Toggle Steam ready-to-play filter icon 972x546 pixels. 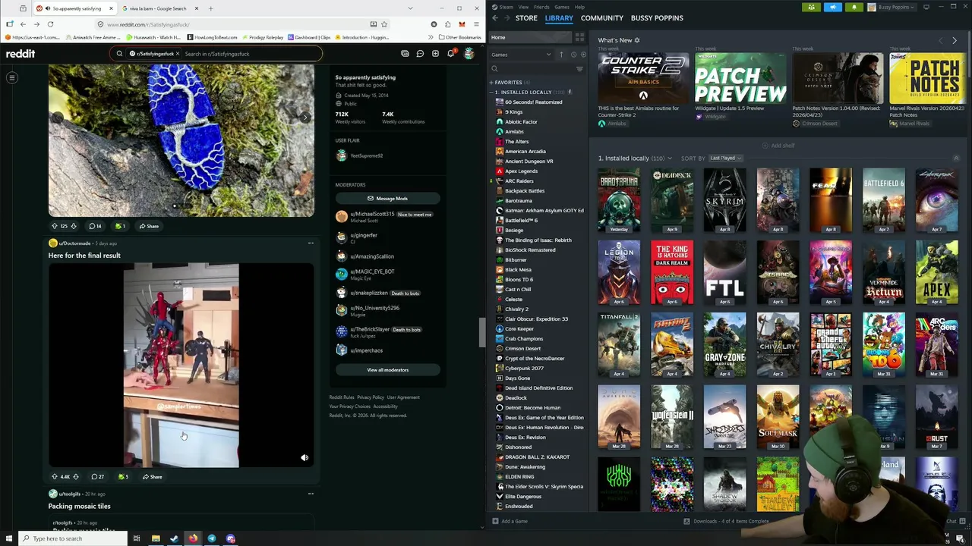583,55
